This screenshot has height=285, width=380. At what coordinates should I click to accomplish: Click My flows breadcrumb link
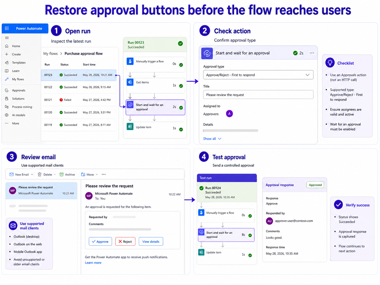tap(50, 54)
